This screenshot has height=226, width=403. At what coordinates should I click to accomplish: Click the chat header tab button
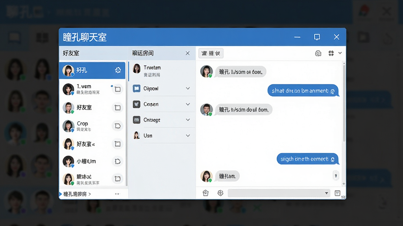coord(211,53)
